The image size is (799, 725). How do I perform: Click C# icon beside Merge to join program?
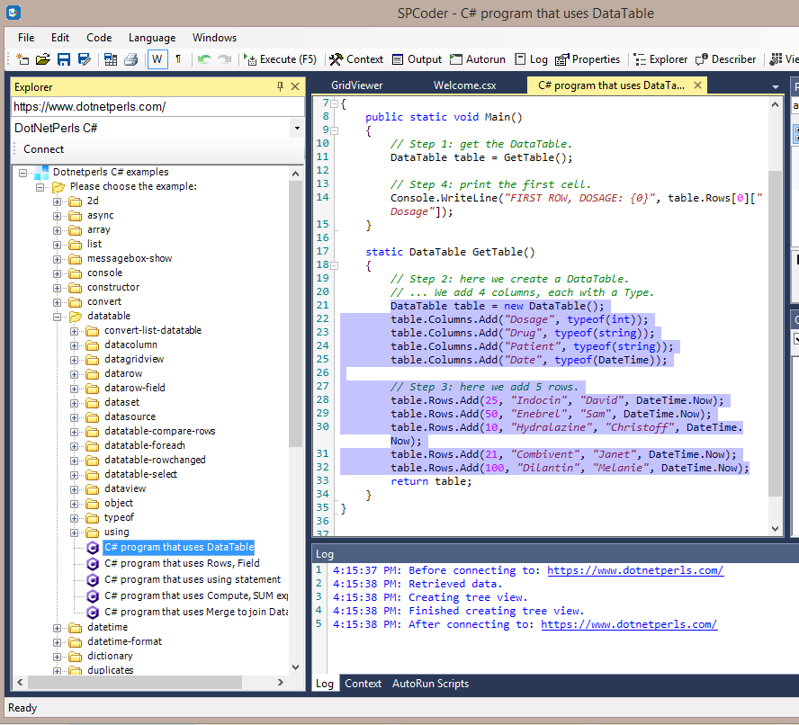(x=93, y=613)
